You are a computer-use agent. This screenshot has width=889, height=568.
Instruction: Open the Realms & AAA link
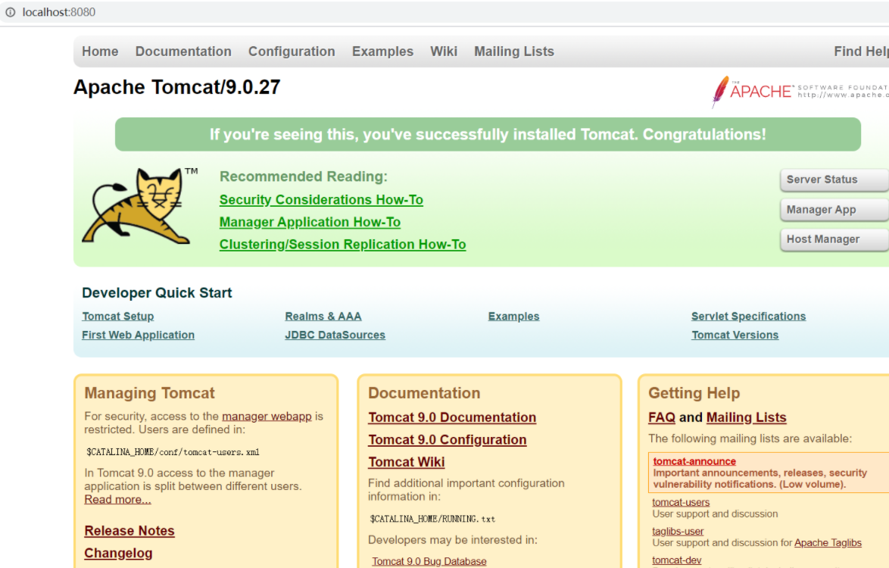click(323, 317)
